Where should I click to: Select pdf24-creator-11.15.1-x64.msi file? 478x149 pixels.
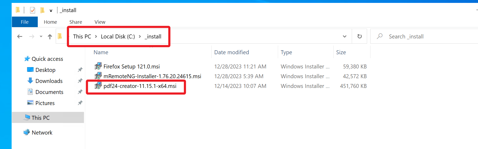(x=140, y=86)
